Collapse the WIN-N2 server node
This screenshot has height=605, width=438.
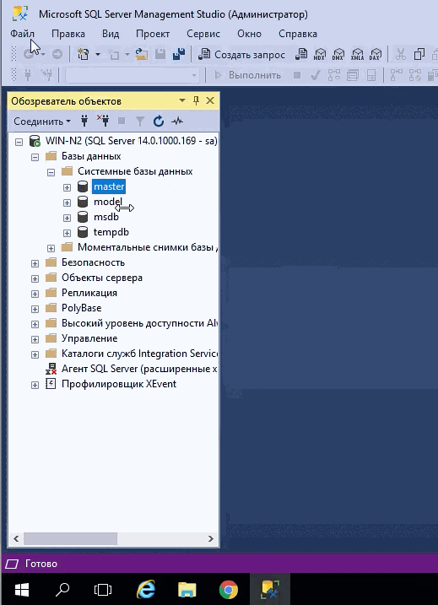[19, 142]
